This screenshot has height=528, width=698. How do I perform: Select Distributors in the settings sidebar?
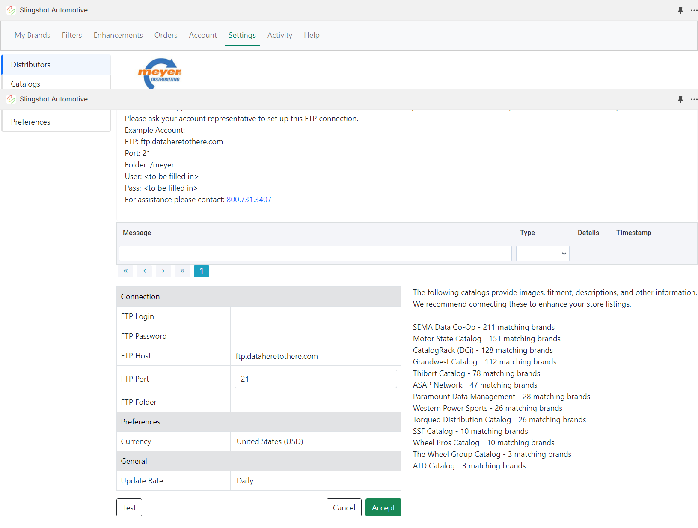coord(56,65)
